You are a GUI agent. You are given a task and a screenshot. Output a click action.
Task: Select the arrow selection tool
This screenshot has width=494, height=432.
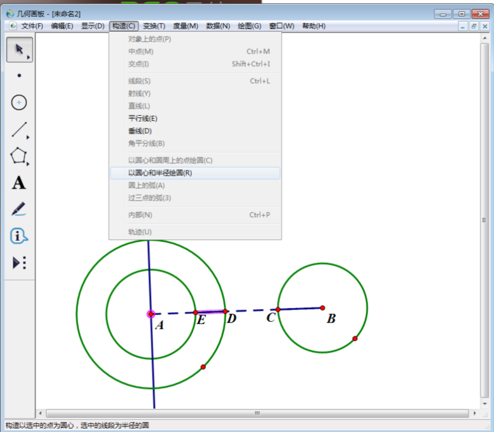pyautogui.click(x=19, y=50)
